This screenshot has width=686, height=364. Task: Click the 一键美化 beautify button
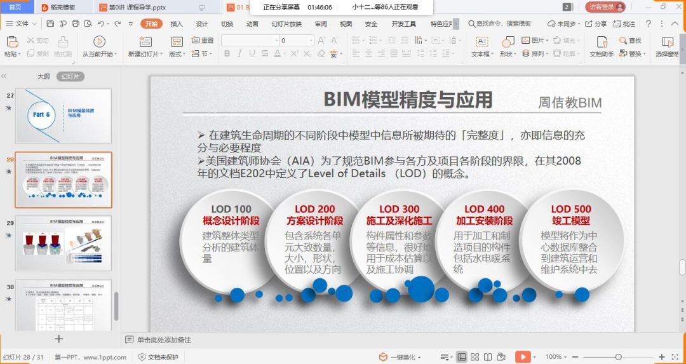click(400, 357)
